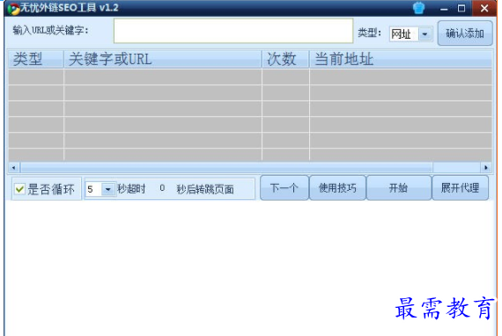Click the 类型 column header
Screen dimensions: 502x336
click(x=35, y=59)
